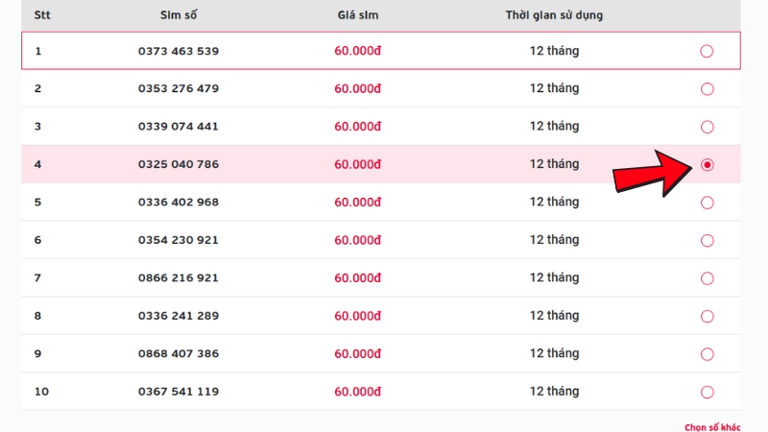The height and width of the screenshot is (432, 768).
Task: Choose radio button for SIM 0339 074 441
Action: coord(707,127)
